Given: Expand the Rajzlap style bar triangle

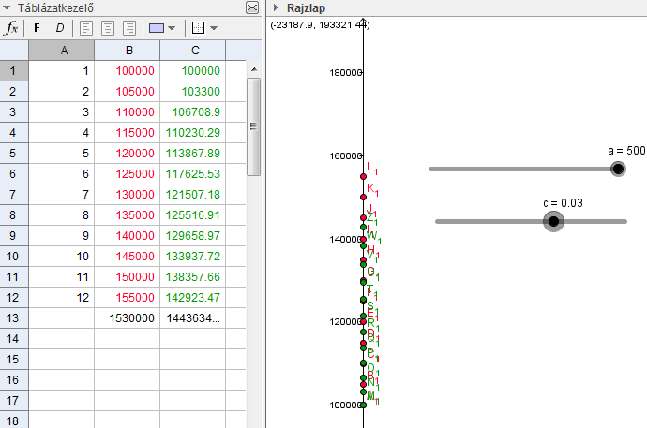Looking at the screenshot, I should pos(276,7).
